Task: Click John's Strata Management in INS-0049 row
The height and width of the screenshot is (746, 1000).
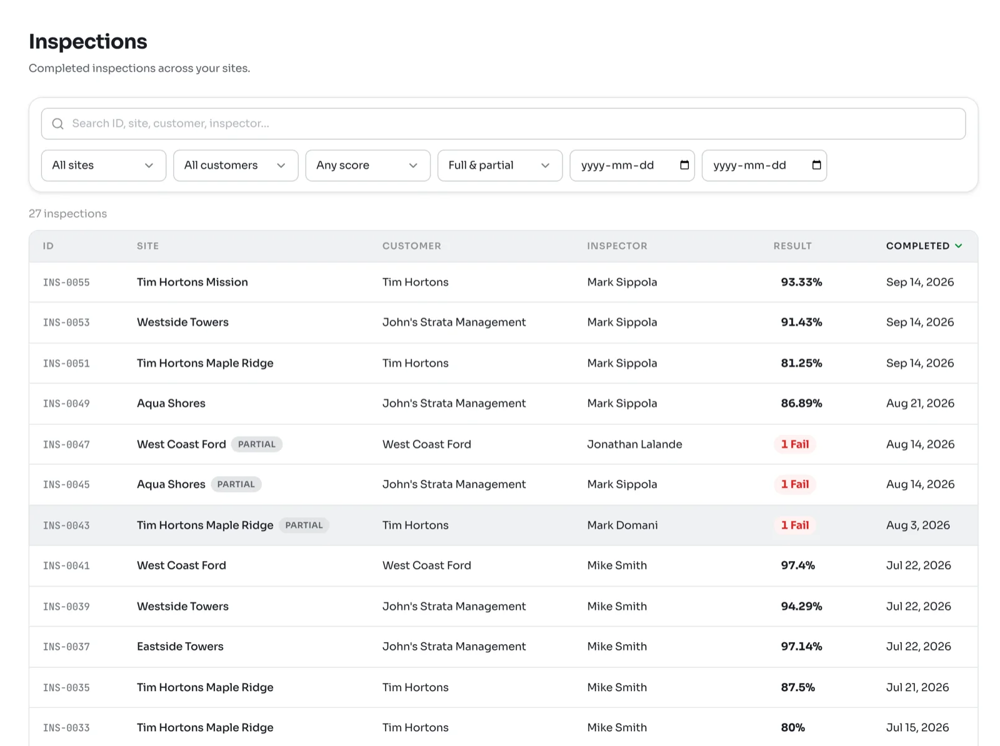Action: 454,404
